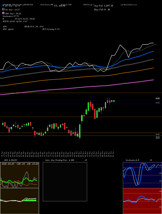Click the blue 20 Day legend swatch
The height and width of the screenshot is (214, 162).
tap(3, 6)
